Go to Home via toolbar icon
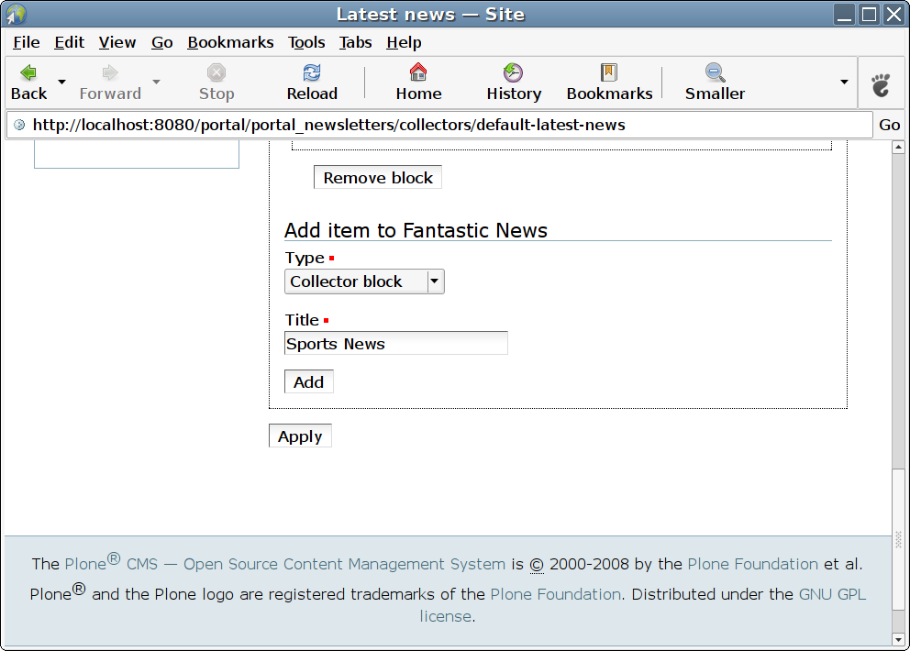The image size is (910, 651). click(x=418, y=72)
